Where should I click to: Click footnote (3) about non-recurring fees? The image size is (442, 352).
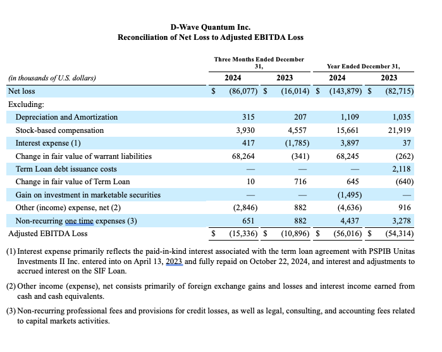point(211,316)
